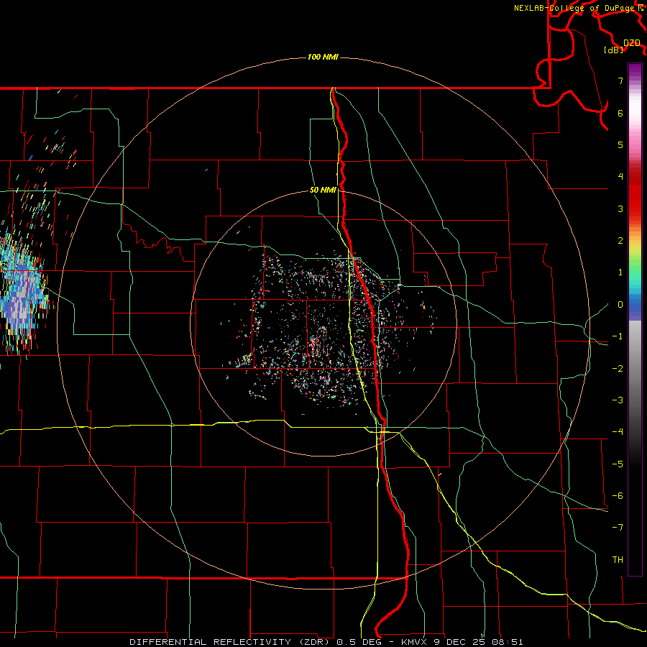Viewport: 647px width, 647px height.
Task: Click the "-2" value on the color scale
Action: 618,369
